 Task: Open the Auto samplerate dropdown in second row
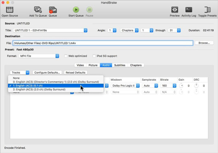click(150, 92)
